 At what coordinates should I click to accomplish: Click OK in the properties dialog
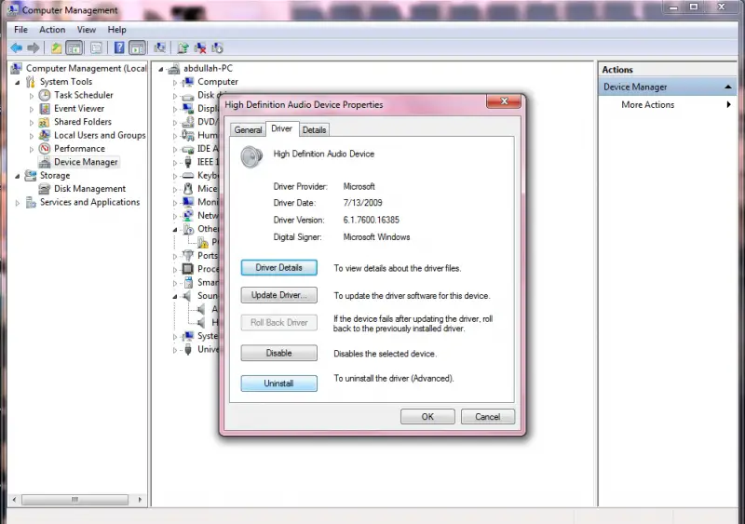point(427,417)
